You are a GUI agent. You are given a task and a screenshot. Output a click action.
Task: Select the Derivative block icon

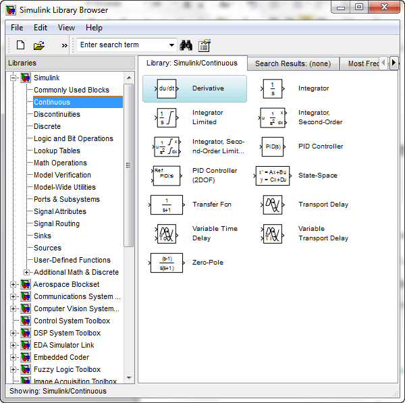click(166, 88)
